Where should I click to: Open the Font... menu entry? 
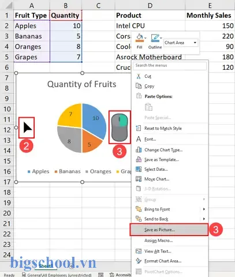pyautogui.click(x=150, y=139)
